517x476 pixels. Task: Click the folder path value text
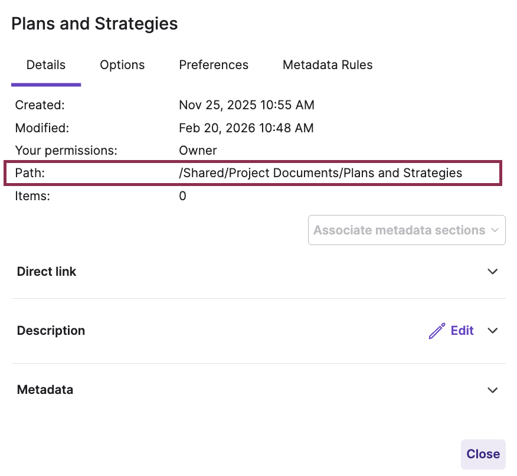tap(320, 173)
